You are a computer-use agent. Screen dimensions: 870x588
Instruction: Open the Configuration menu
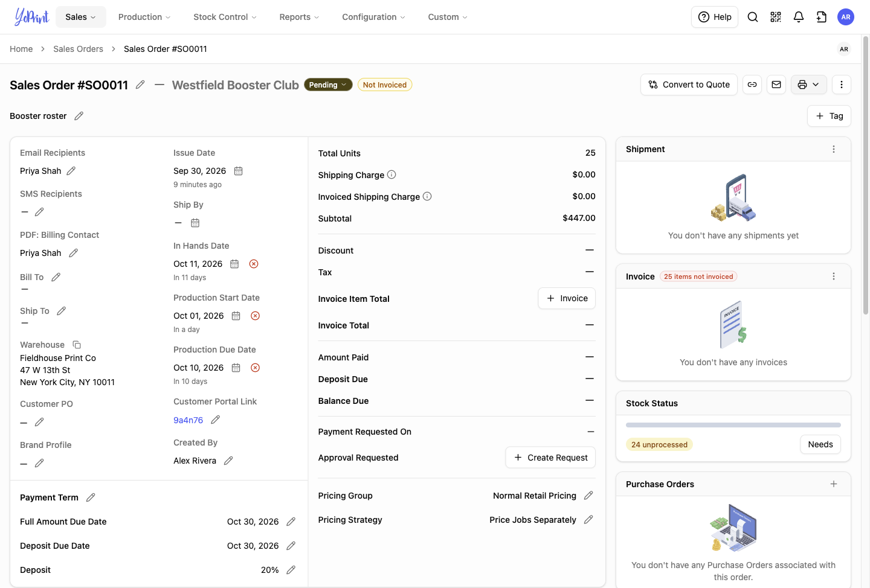click(x=373, y=17)
